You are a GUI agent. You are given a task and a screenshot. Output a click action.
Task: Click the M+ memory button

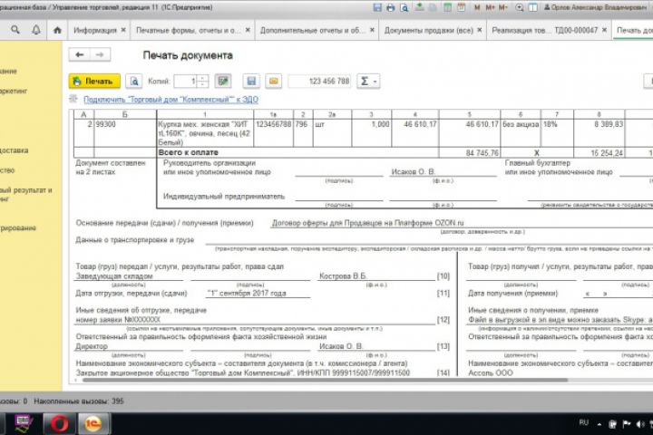click(x=490, y=7)
